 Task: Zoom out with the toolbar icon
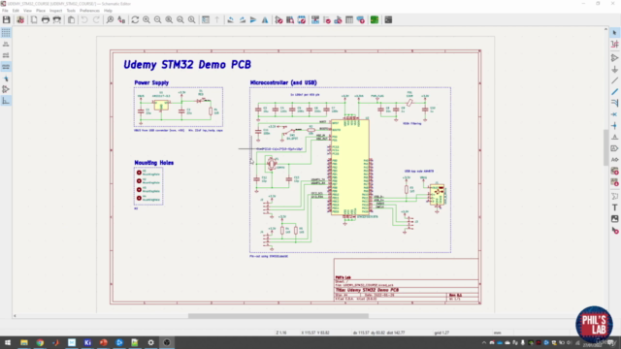coord(157,19)
